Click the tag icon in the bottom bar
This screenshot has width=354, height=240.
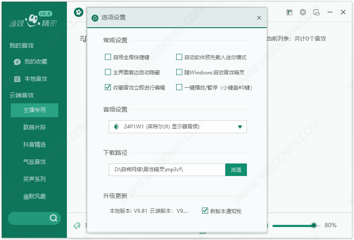pyautogui.click(x=77, y=225)
